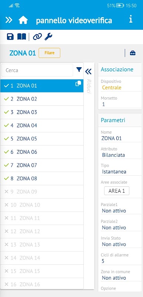Image resolution: width=143 pixels, height=297 pixels.
Task: Copy ZONA 01 using duplicate icon
Action: click(x=78, y=84)
